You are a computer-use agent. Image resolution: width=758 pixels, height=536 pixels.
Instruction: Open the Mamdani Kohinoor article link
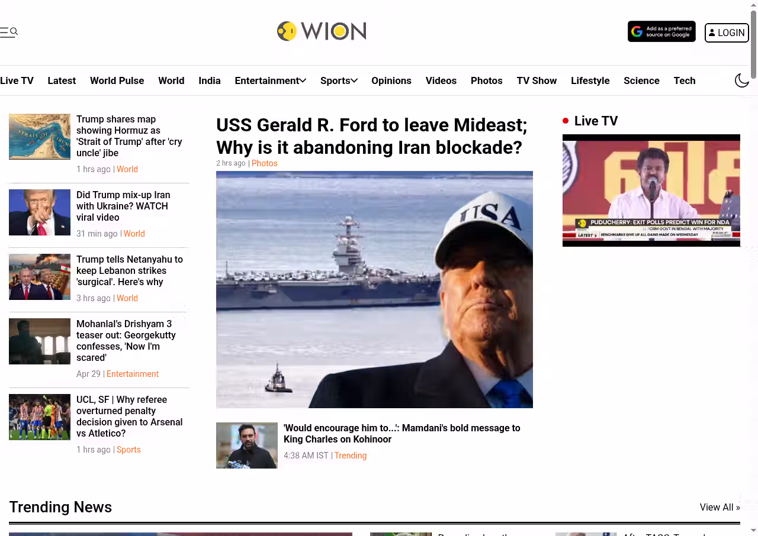coord(402,434)
